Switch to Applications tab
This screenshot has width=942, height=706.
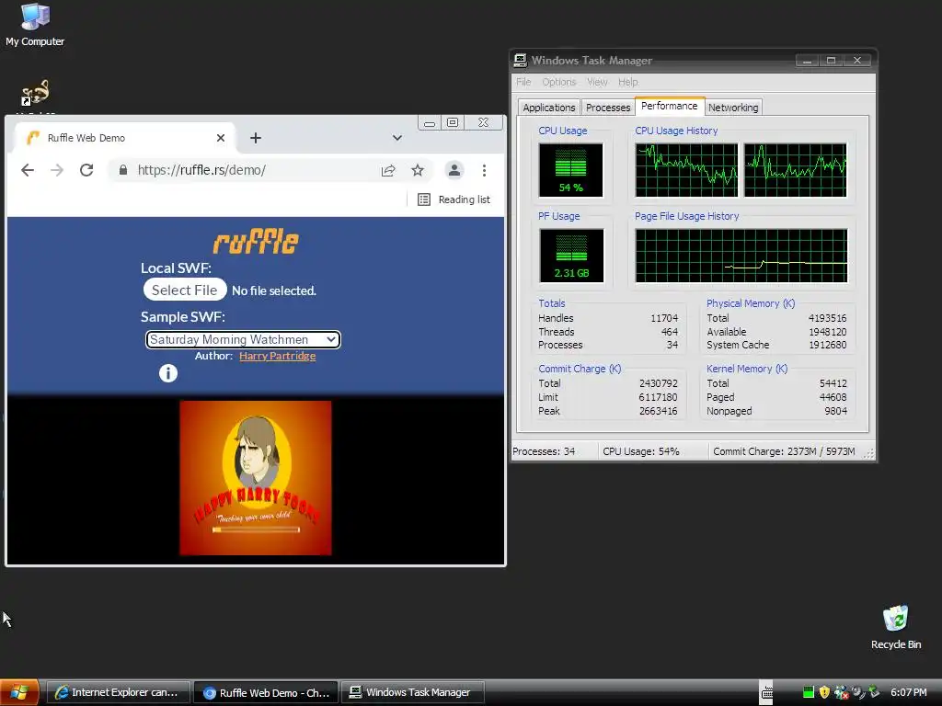point(548,108)
